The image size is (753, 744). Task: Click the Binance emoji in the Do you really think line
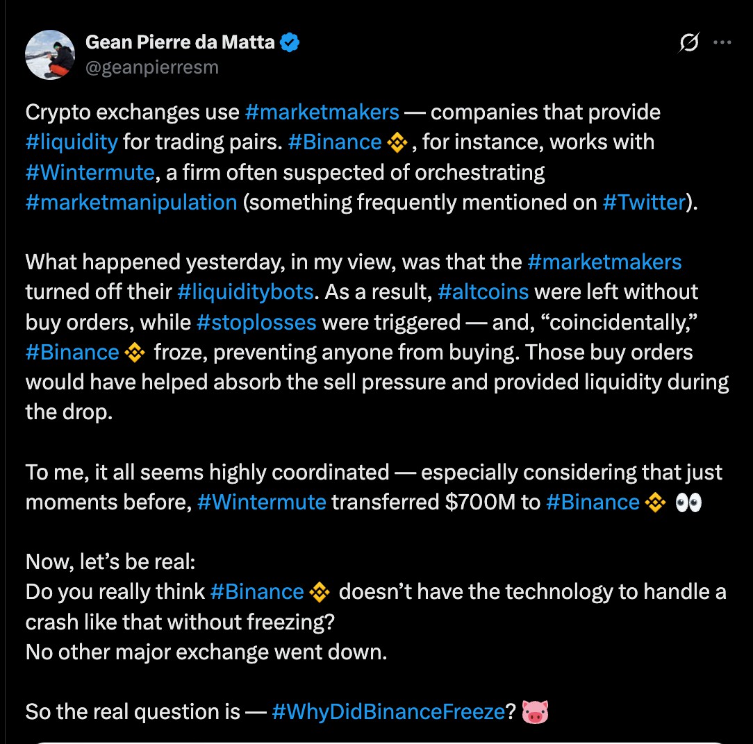pyautogui.click(x=320, y=591)
